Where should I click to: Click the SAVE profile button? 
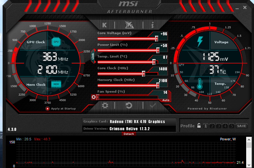tap(242, 126)
